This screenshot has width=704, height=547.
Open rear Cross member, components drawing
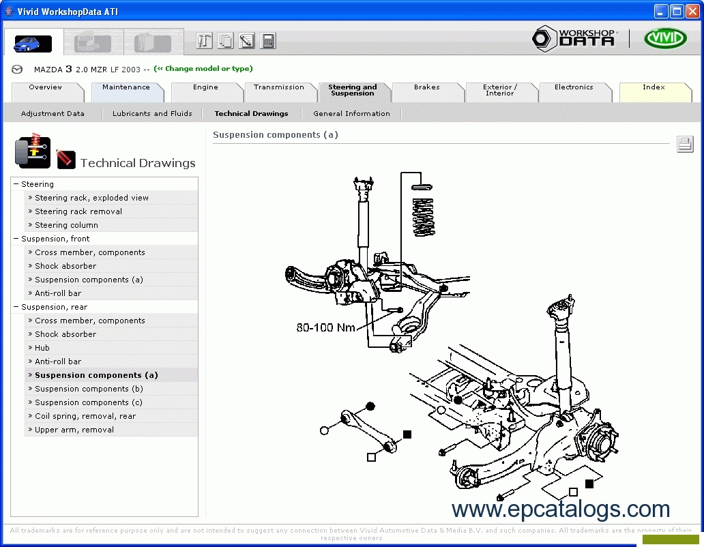111,321
